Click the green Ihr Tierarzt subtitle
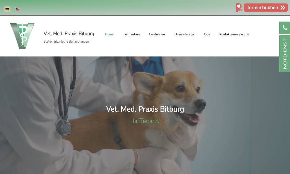Viewport: 290px width, 174px height. 145,121
